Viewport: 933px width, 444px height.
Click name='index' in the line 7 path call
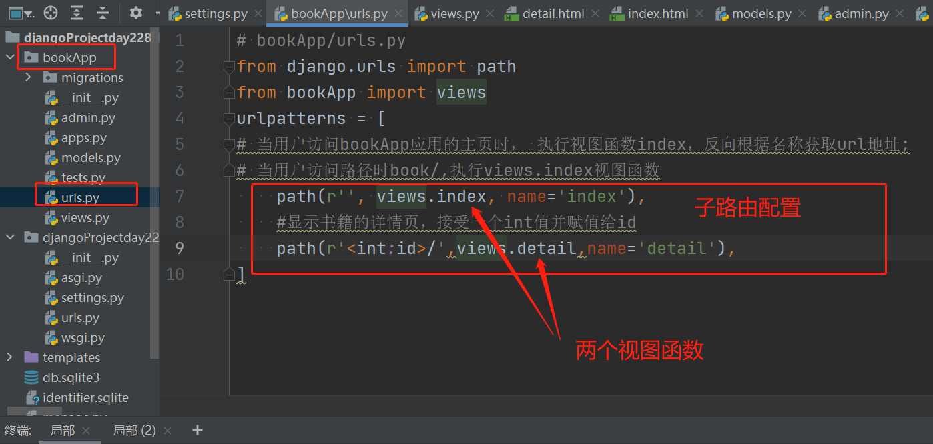click(567, 197)
